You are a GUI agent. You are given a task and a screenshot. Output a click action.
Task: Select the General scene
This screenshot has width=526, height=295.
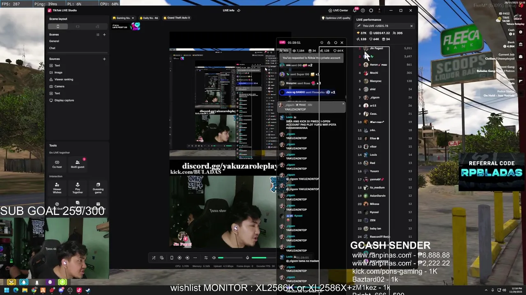[54, 41]
